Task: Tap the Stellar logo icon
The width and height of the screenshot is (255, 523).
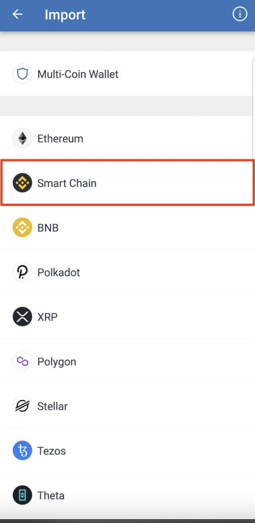Action: point(23,406)
